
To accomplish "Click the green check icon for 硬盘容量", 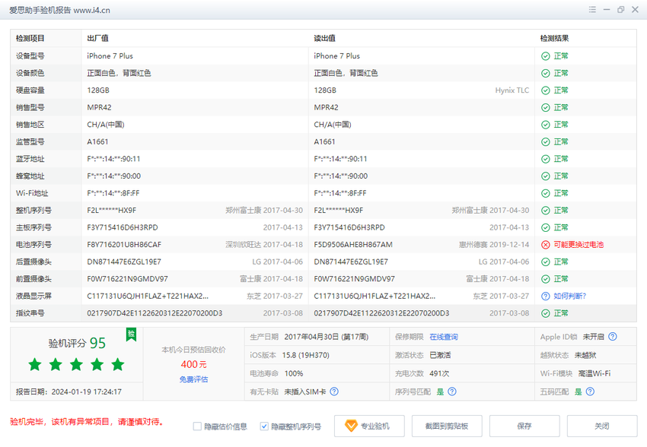I will click(546, 90).
